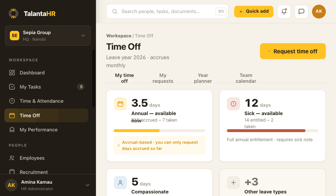Screen dimensions: 336x196
Task: Click the Amina Kamau name in footer
Action: [37, 182]
